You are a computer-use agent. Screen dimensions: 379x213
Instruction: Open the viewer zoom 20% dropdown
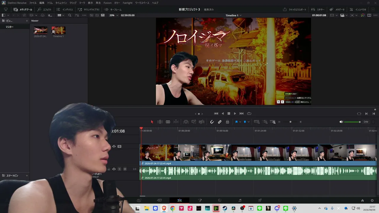click(113, 15)
